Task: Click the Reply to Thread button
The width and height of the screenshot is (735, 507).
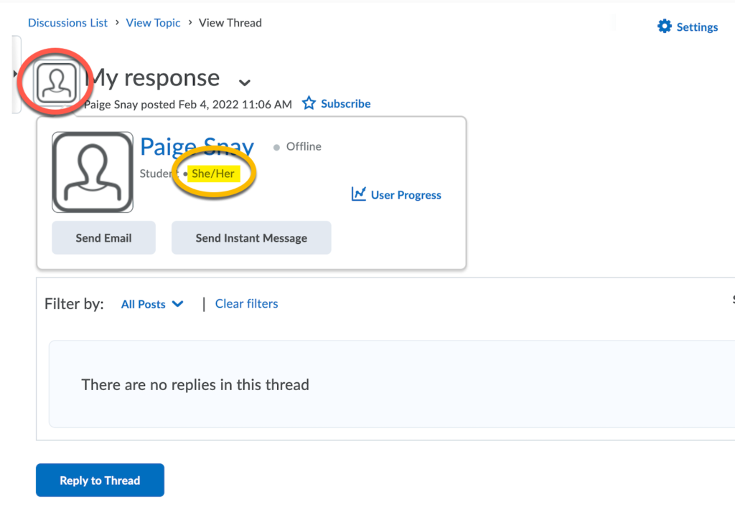Action: [x=100, y=480]
